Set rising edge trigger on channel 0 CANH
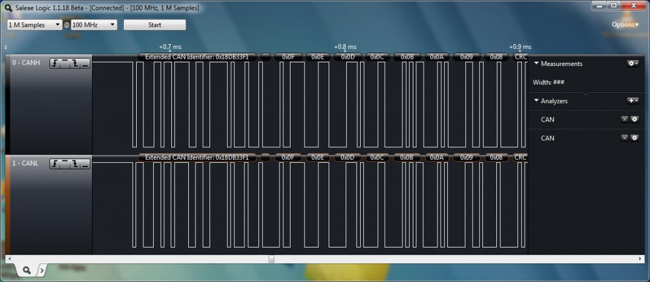This screenshot has width=650, height=282. 54,64
